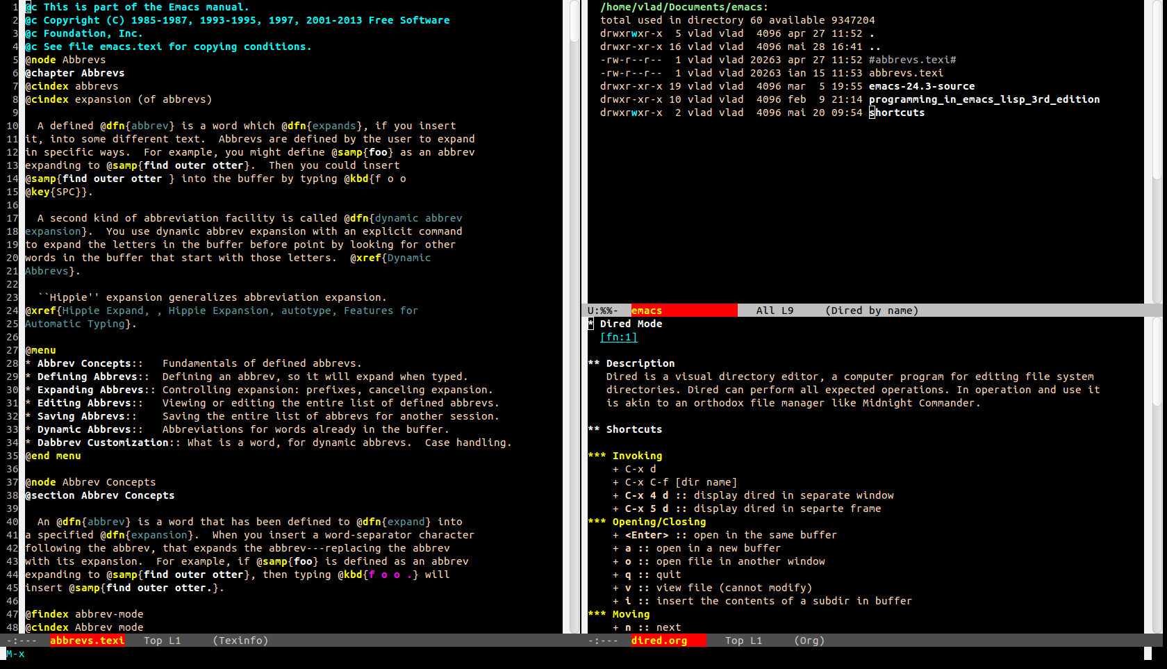The height and width of the screenshot is (669, 1167).
Task: Collapse the Moving subheading
Action: (619, 614)
